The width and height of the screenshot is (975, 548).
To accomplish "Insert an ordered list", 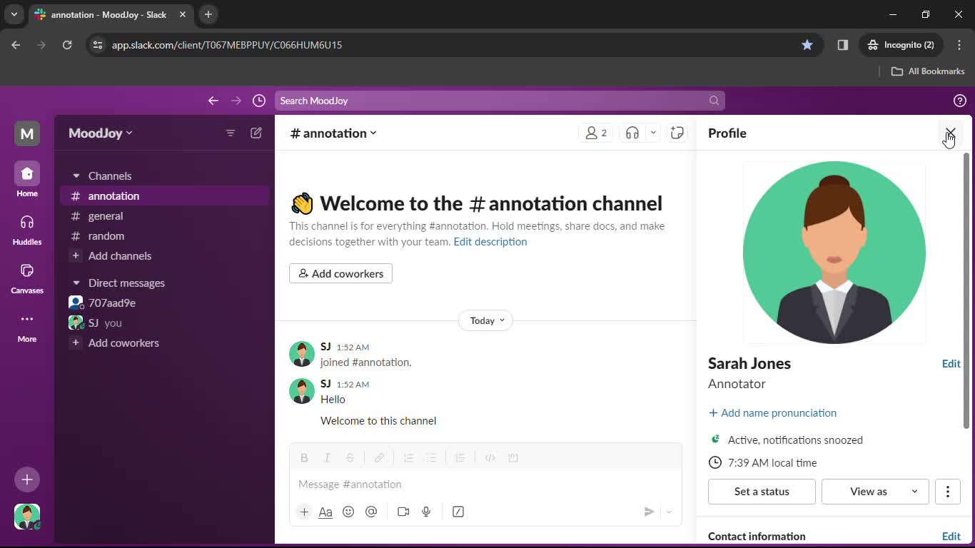I will 408,458.
